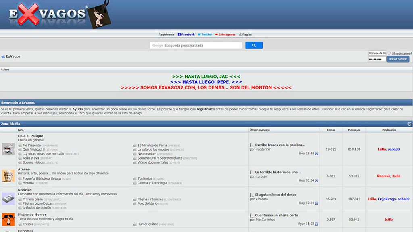
Task: Collapse the Zona Bla Bla category
Action: [409, 124]
